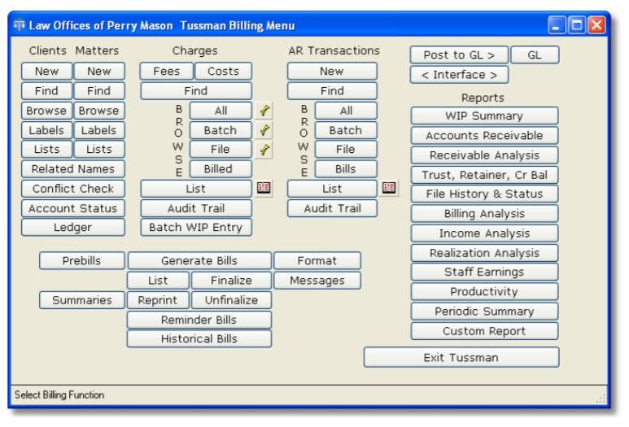
Task: Click Find under Charges
Action: click(x=196, y=90)
